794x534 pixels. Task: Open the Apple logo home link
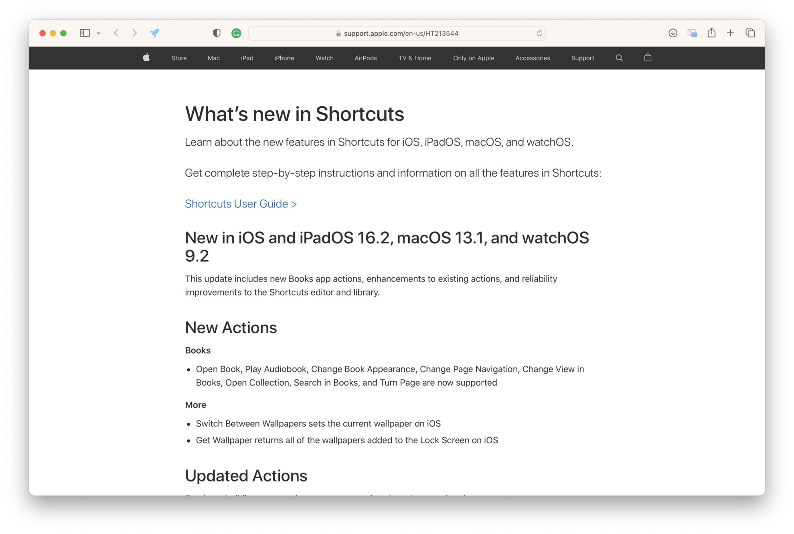pos(146,58)
